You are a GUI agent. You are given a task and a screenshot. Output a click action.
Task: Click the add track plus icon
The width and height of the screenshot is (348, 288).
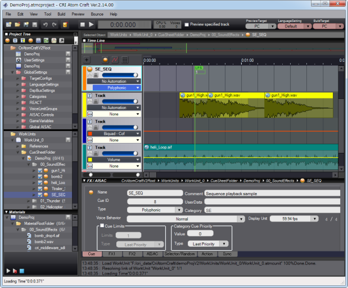[x=87, y=60]
